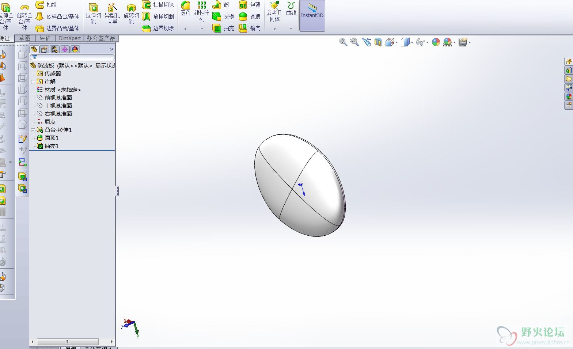This screenshot has width=573, height=349.
Task: Choose 放样凸台/基体 loft boss tool
Action: pos(57,16)
